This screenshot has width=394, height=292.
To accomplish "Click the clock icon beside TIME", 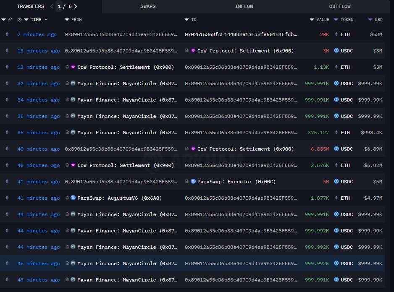I will coord(19,20).
